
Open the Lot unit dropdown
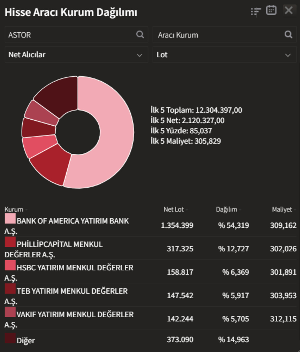pyautogui.click(x=224, y=54)
